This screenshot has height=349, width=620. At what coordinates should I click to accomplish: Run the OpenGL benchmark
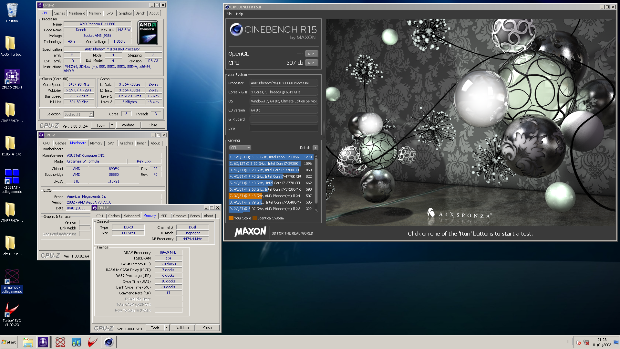pyautogui.click(x=311, y=54)
